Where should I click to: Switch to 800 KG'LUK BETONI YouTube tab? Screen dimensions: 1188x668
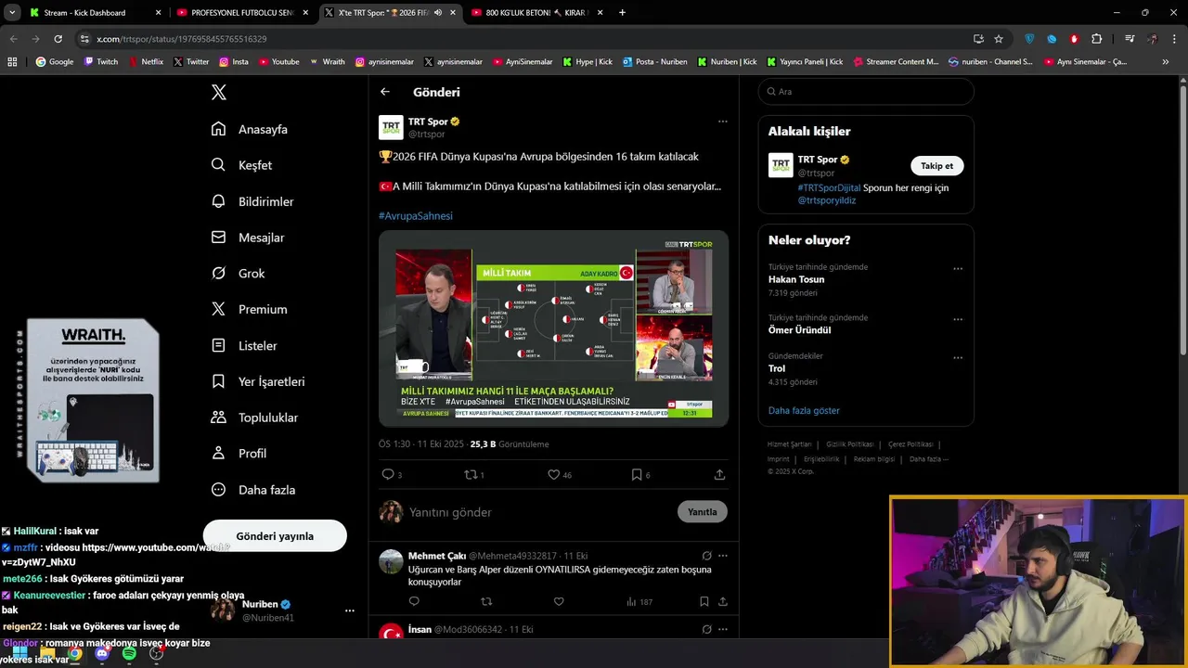536,13
